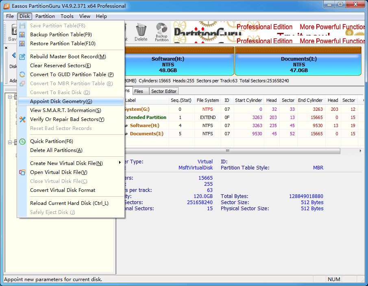Open View S.M.A.R.T. Information(S)
368x286 pixels.
71,110
